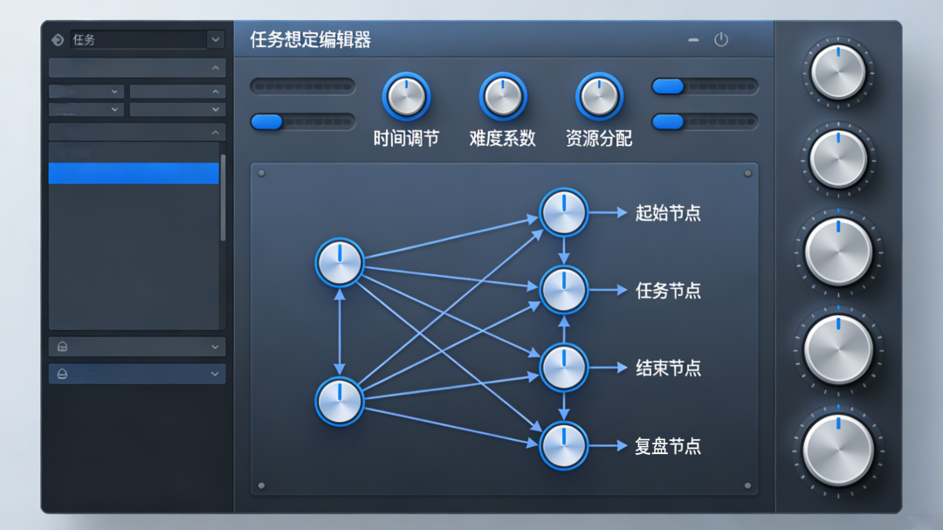This screenshot has width=943, height=530.
Task: Click the 难度系数 label
Action: (503, 138)
